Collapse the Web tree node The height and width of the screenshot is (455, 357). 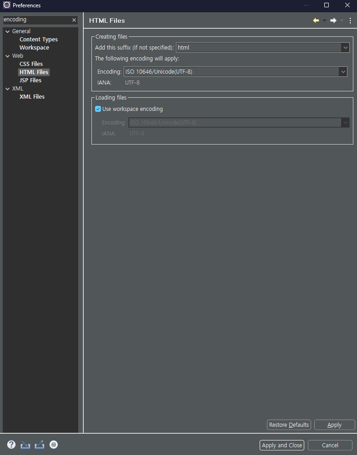coord(8,56)
